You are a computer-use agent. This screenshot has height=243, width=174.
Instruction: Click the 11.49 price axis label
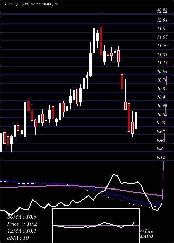pos(162,46)
